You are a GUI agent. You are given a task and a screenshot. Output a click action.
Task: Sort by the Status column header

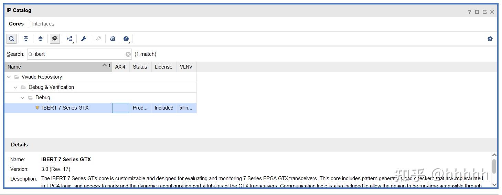[x=140, y=67]
